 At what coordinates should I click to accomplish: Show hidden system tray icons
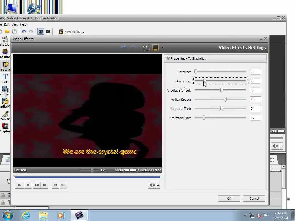[x=245, y=216]
